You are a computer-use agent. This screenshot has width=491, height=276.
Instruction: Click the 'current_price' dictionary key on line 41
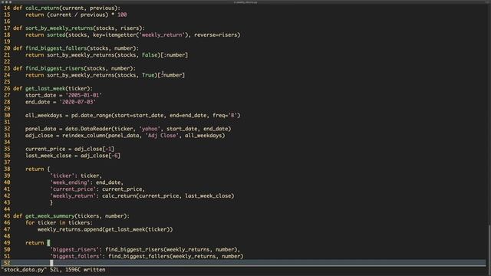(x=73, y=189)
